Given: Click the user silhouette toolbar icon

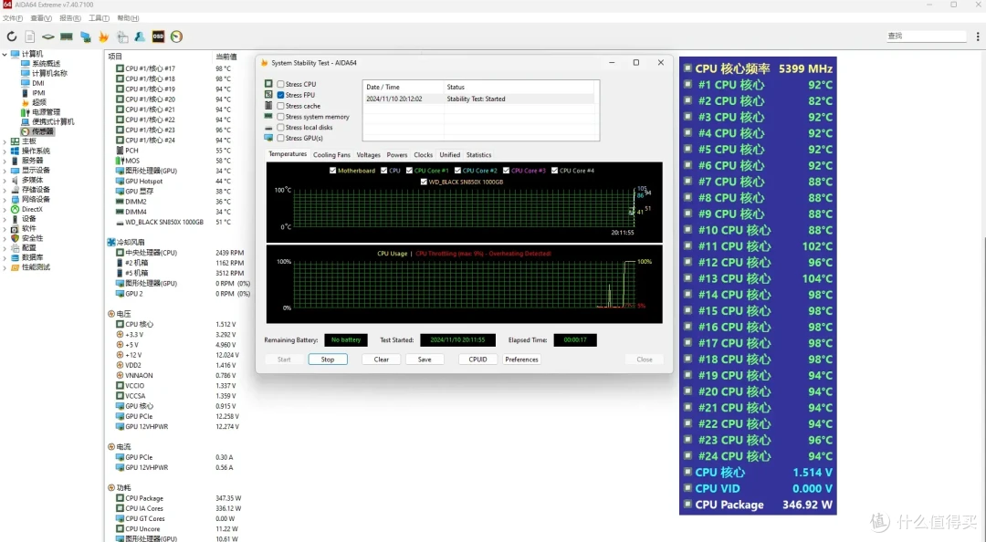Looking at the screenshot, I should point(140,36).
